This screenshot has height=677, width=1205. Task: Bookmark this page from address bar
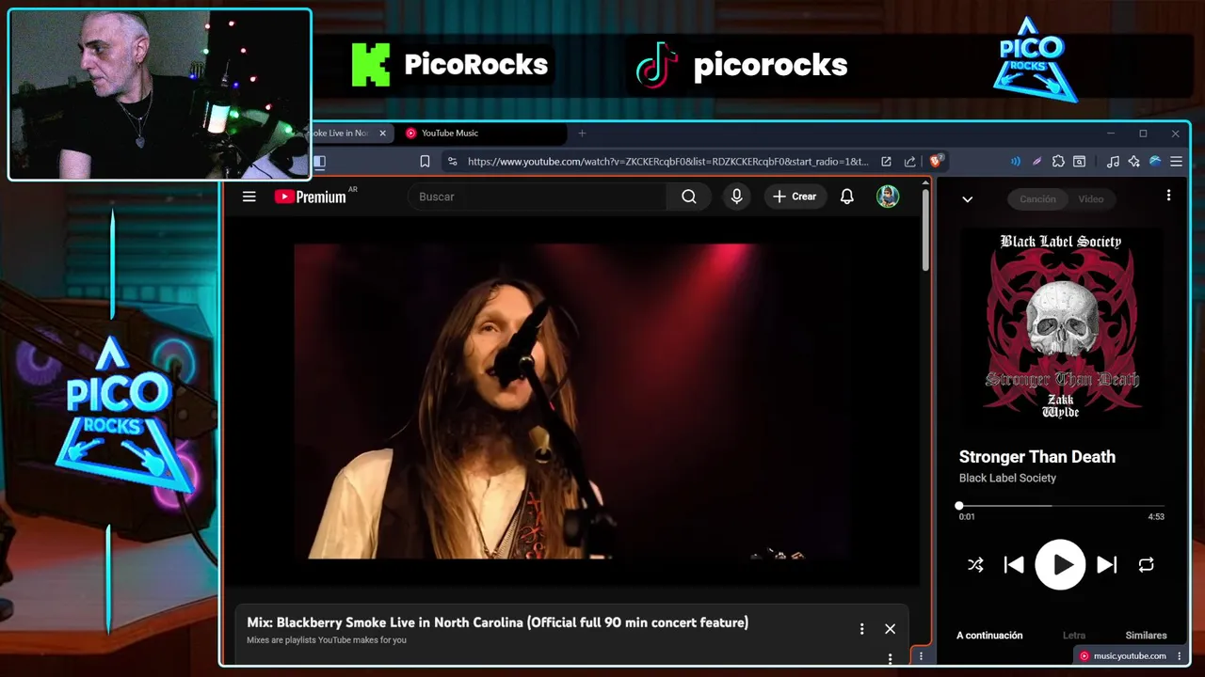coord(425,162)
